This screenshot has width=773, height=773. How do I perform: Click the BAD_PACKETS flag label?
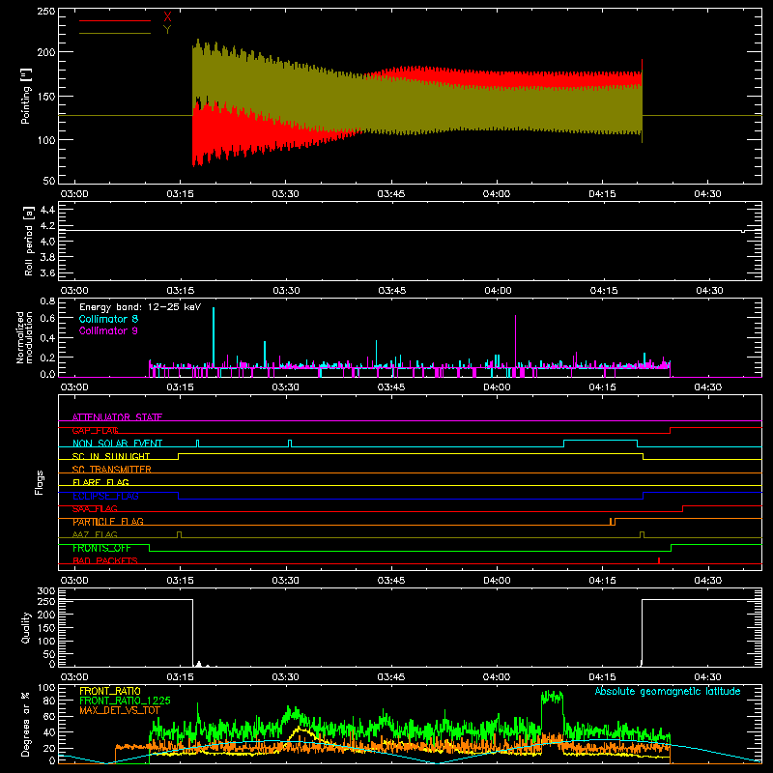[x=105, y=560]
